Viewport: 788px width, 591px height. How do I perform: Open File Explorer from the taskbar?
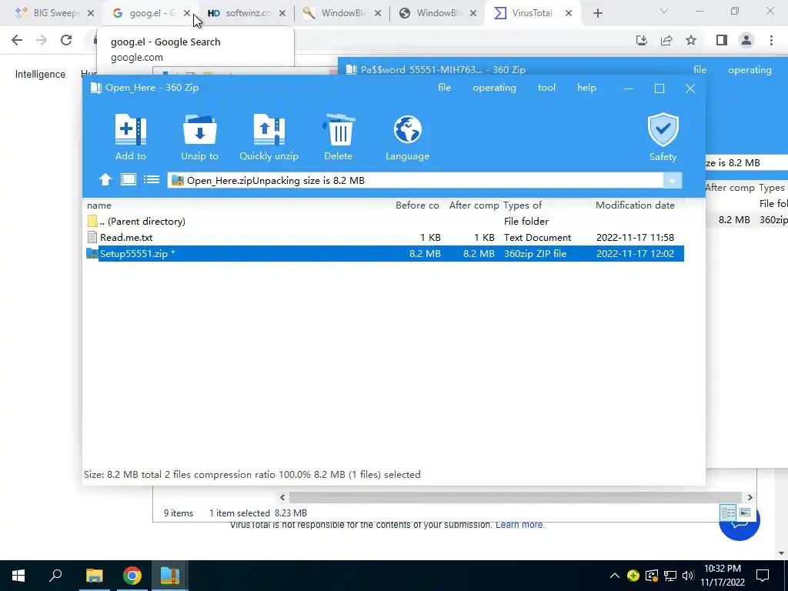click(x=94, y=576)
